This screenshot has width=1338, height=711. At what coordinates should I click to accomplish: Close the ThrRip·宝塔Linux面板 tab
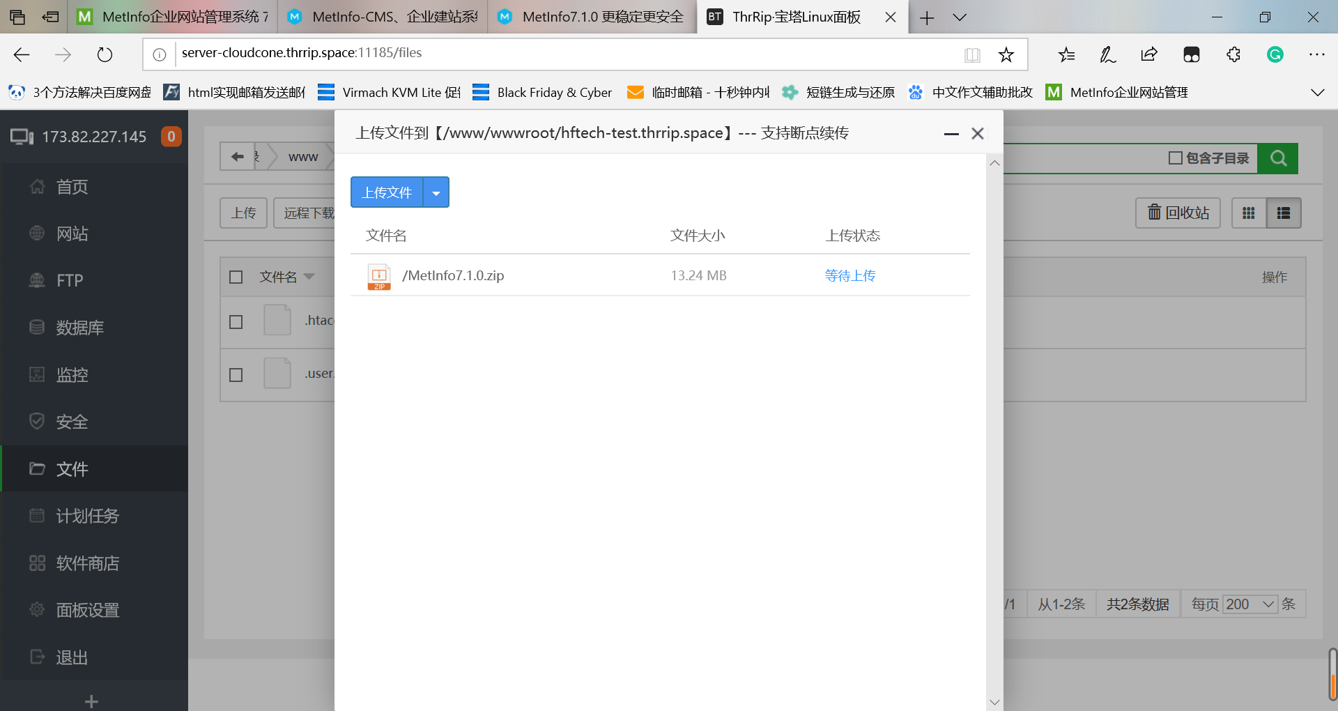tap(891, 17)
